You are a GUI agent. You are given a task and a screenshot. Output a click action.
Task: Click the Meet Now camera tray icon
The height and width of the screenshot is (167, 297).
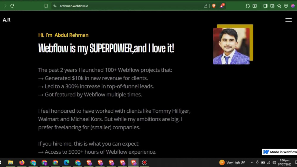(257, 163)
